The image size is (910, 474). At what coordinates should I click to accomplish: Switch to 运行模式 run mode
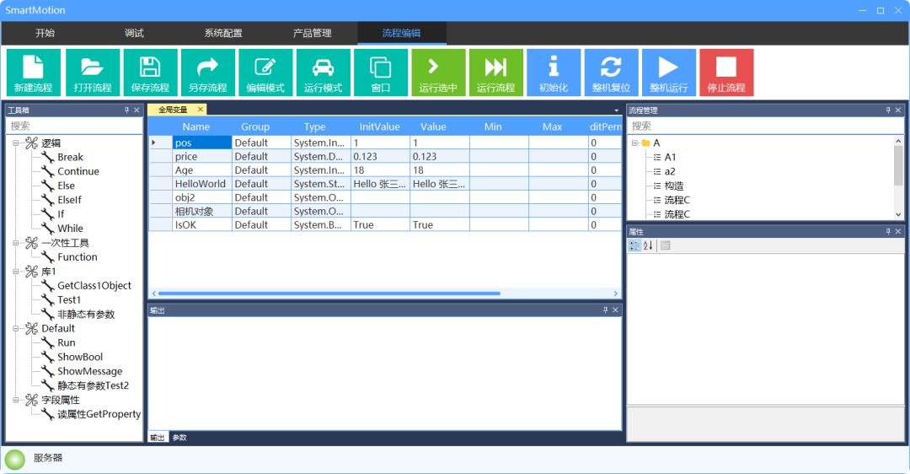pyautogui.click(x=323, y=72)
